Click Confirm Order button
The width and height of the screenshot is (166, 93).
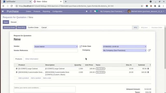[x=33, y=28]
